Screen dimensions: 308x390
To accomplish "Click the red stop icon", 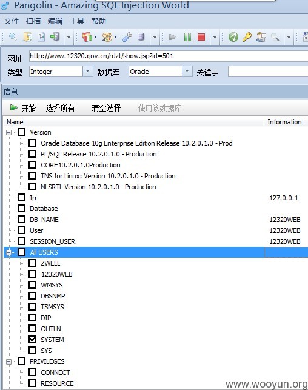I will (x=201, y=37).
